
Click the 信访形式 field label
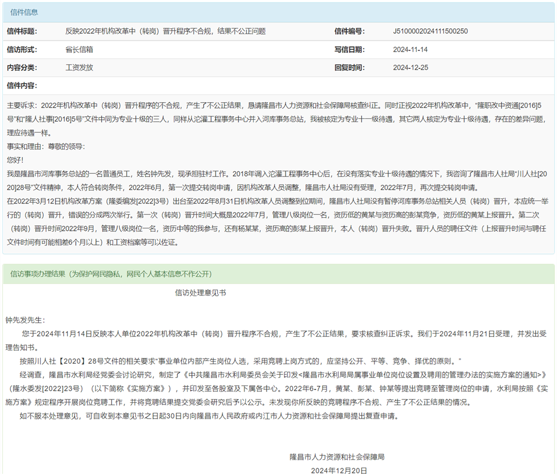click(x=22, y=49)
